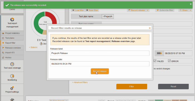Open History page
195x101 pixels.
click(x=12, y=58)
